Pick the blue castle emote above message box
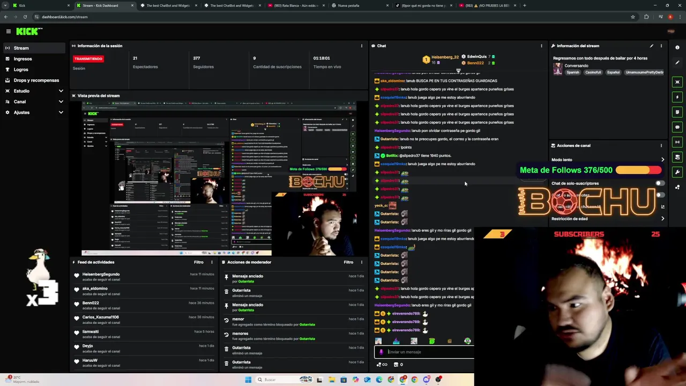The image size is (686, 386). point(396,341)
